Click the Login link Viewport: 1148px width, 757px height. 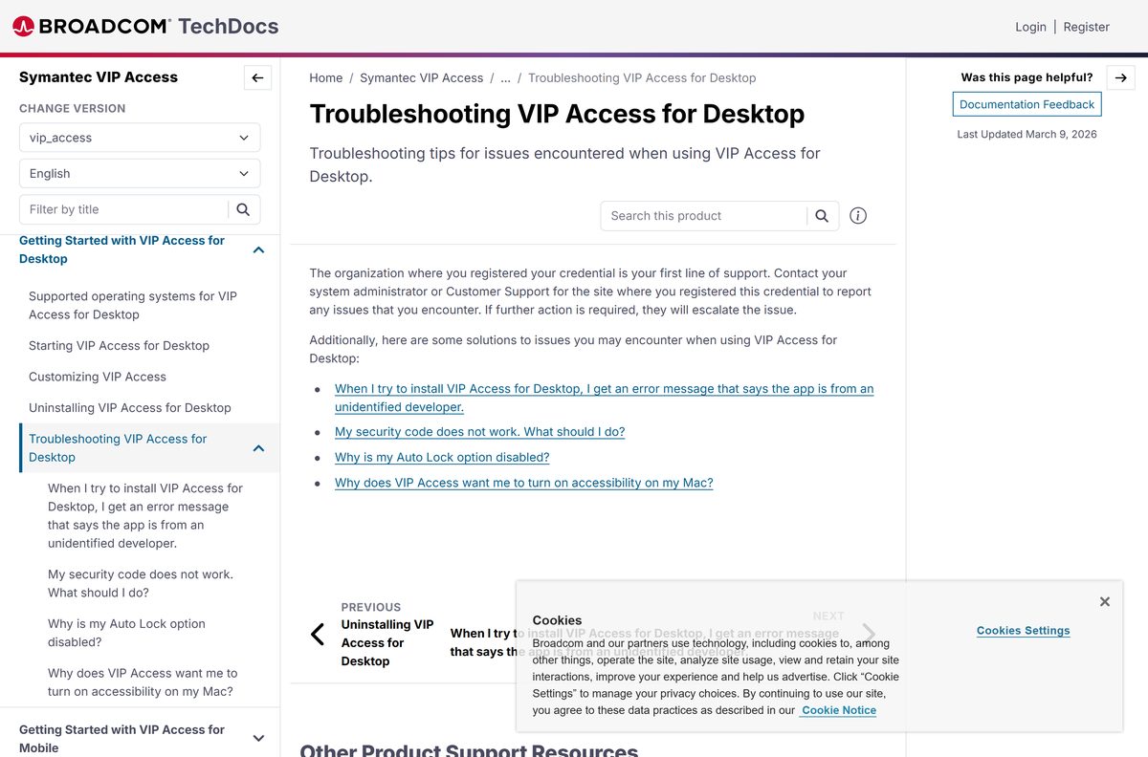[1030, 27]
